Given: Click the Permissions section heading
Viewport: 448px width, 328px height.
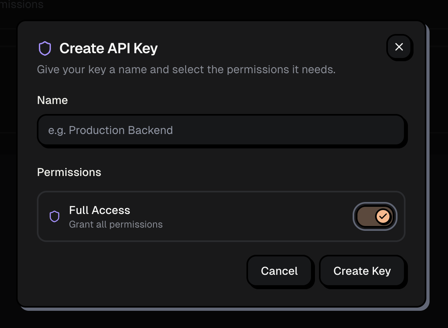Looking at the screenshot, I should (x=69, y=172).
